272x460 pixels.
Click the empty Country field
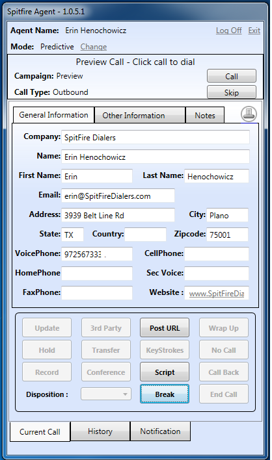click(145, 235)
